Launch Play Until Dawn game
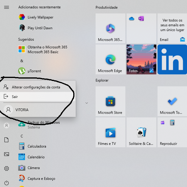187x187 pixels. coord(40,28)
